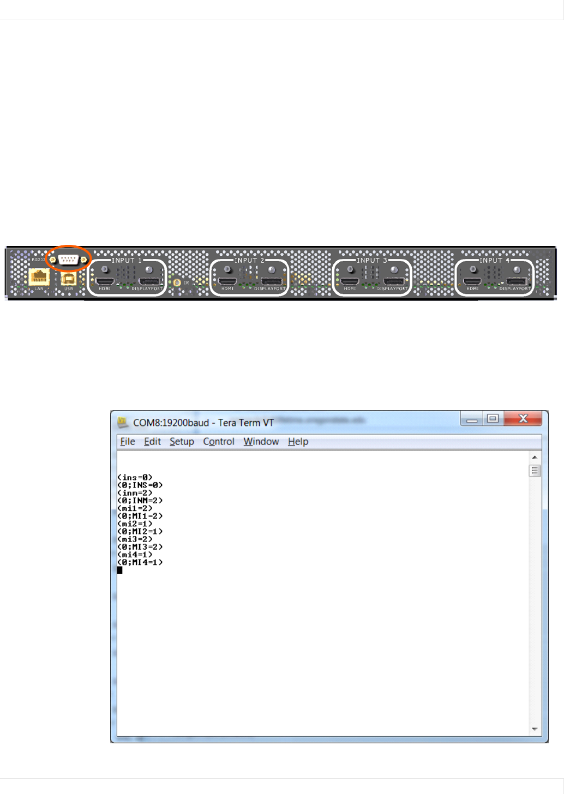The width and height of the screenshot is (564, 794).
Task: Click the IR jack on panel
Action: point(177,282)
